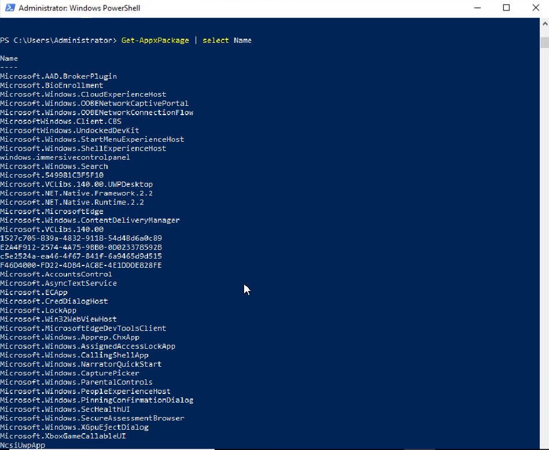Click 'Microsoft.Windows.PeopleExperienceHost' line
The image size is (549, 450).
pos(86,391)
